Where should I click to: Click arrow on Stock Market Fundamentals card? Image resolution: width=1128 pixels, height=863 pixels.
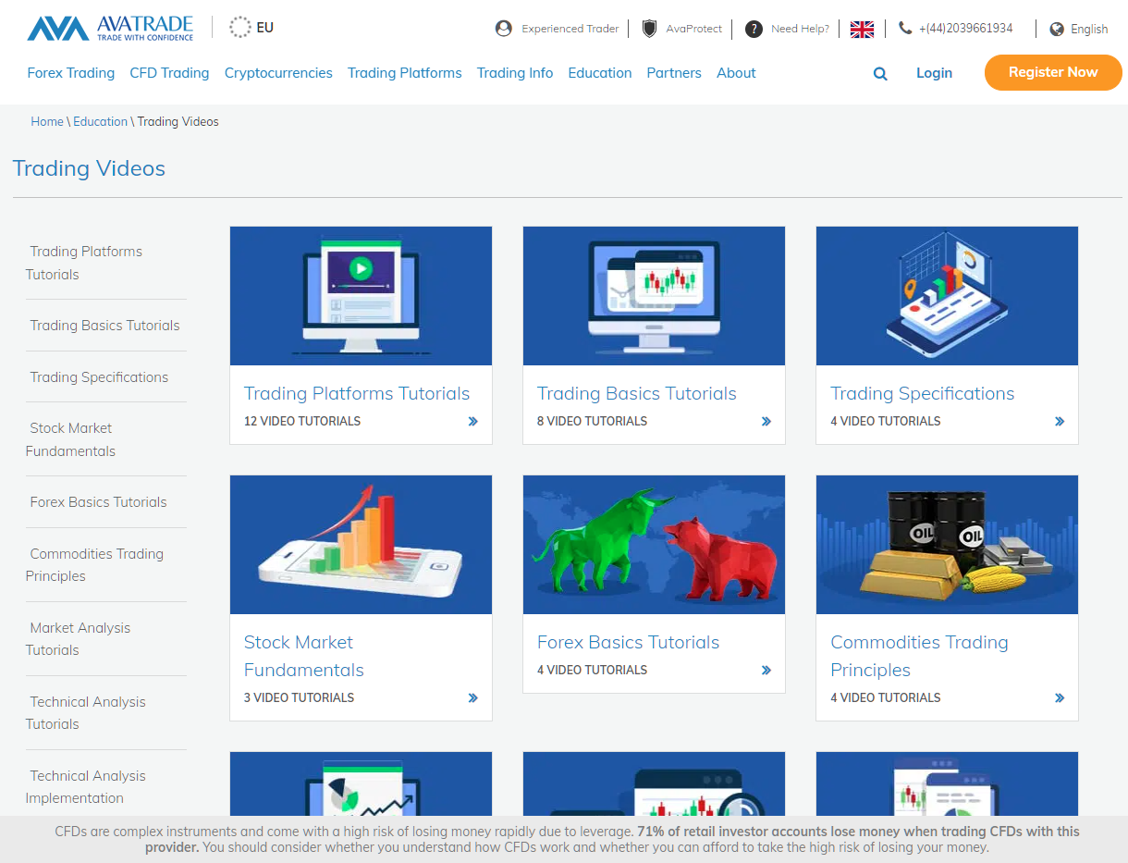[x=473, y=697]
